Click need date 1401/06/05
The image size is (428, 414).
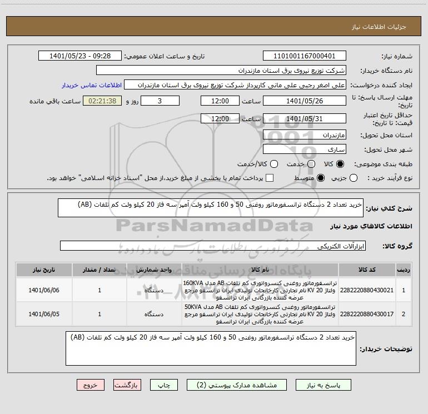44,314
